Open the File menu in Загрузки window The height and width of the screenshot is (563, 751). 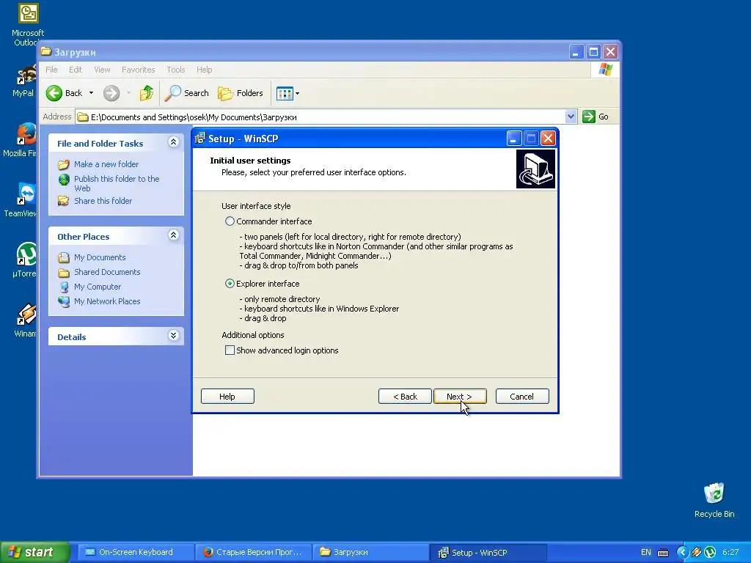(51, 70)
